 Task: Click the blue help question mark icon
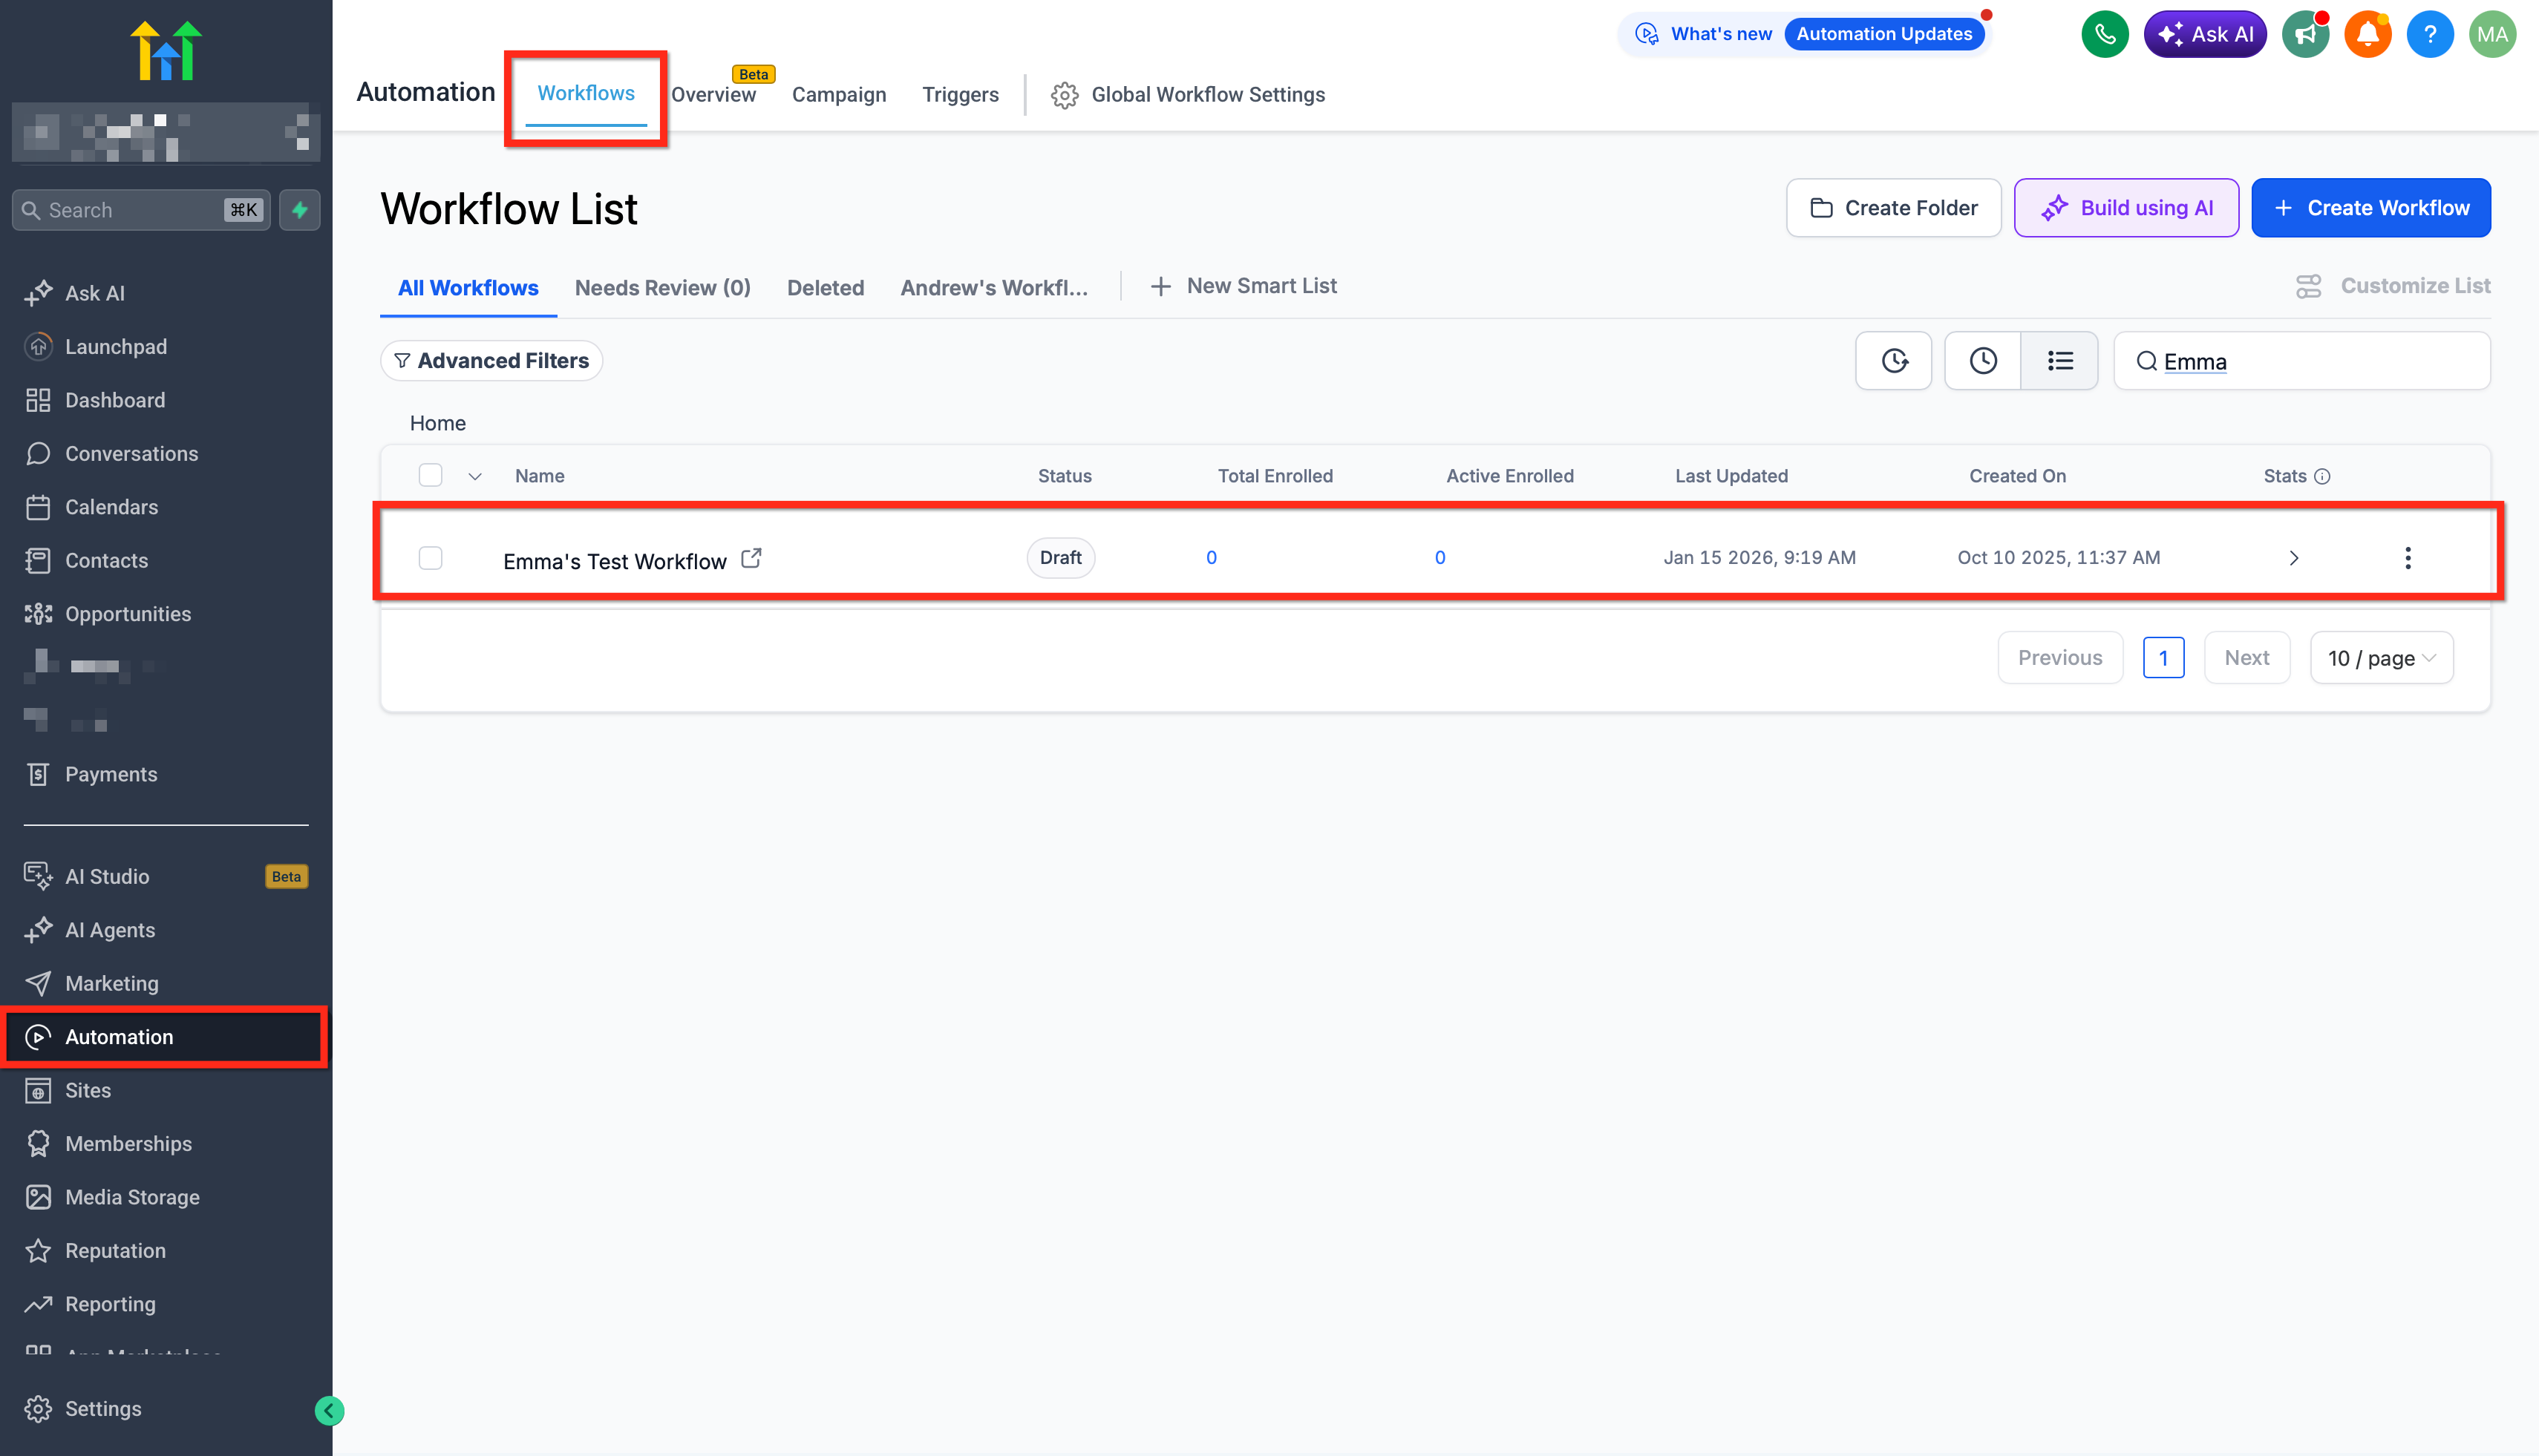pyautogui.click(x=2429, y=34)
